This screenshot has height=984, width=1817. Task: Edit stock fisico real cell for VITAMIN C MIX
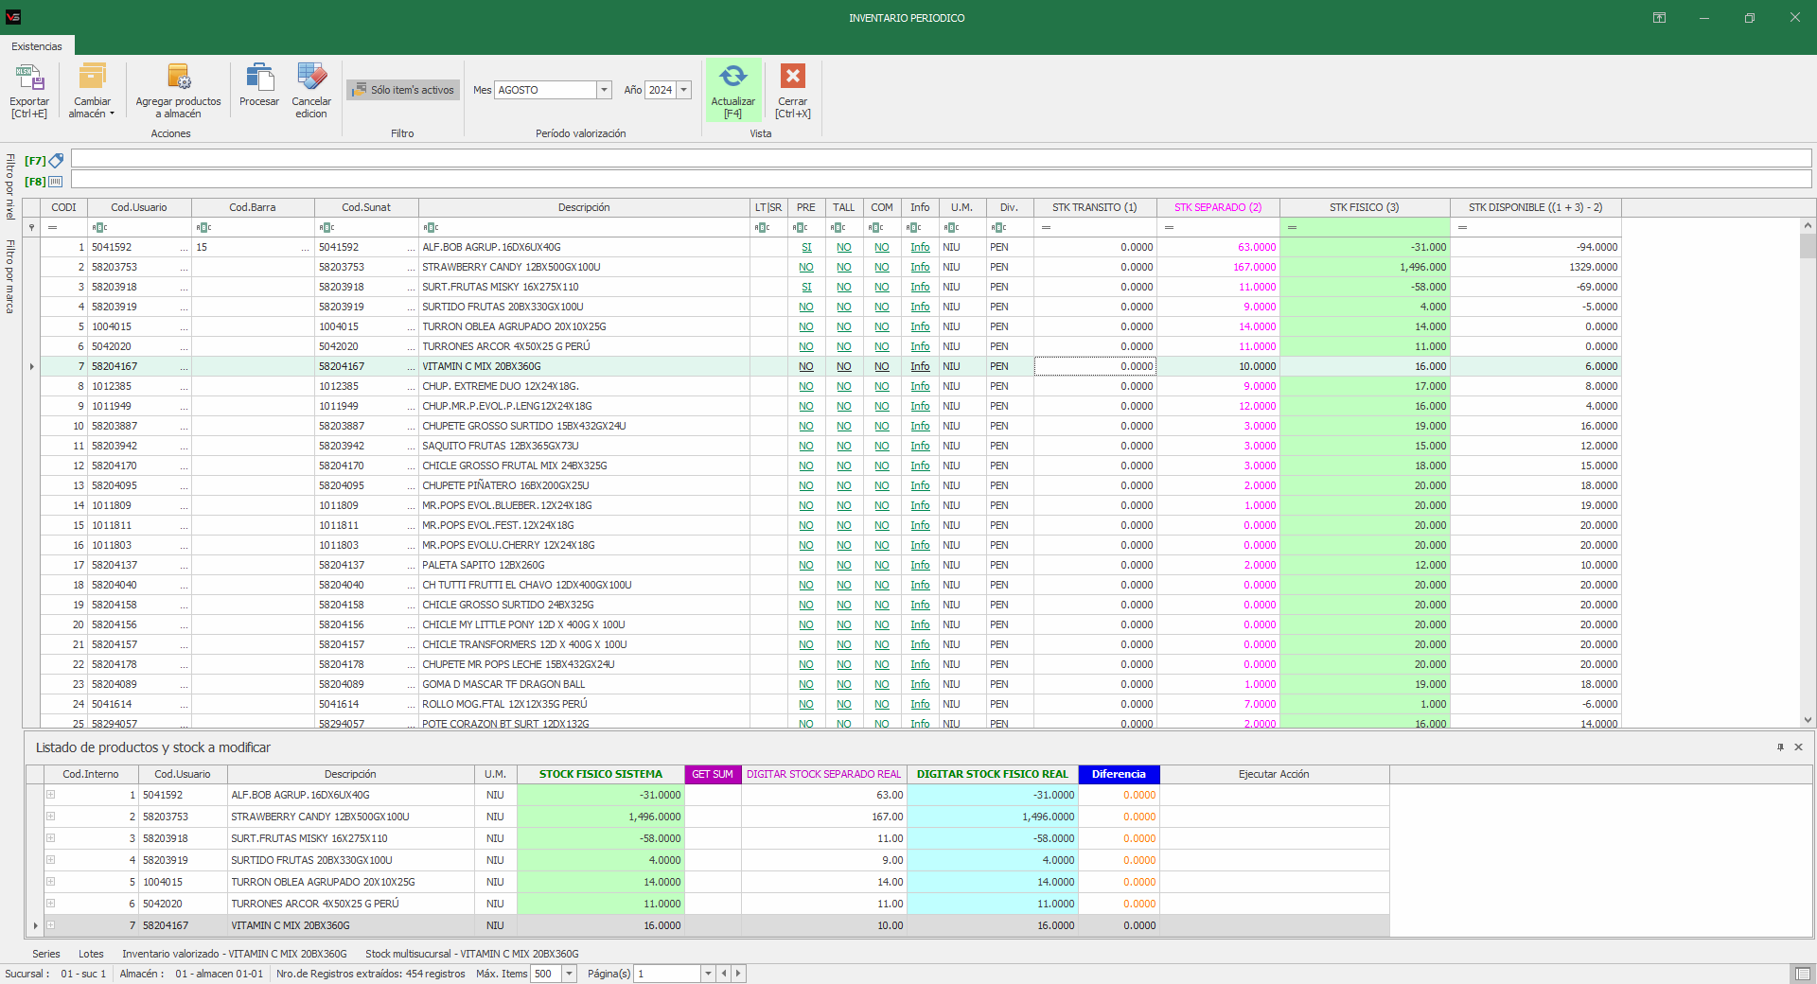pyautogui.click(x=992, y=925)
